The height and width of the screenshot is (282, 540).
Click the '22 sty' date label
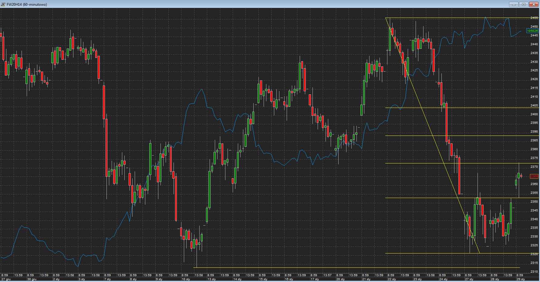click(392, 279)
